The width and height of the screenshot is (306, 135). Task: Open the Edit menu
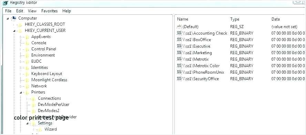coord(20,11)
